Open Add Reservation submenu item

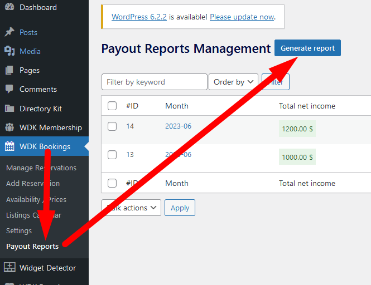(33, 183)
